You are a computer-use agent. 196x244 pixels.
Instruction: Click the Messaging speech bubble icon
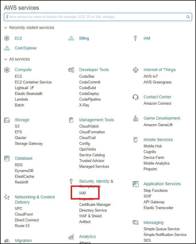(135, 223)
